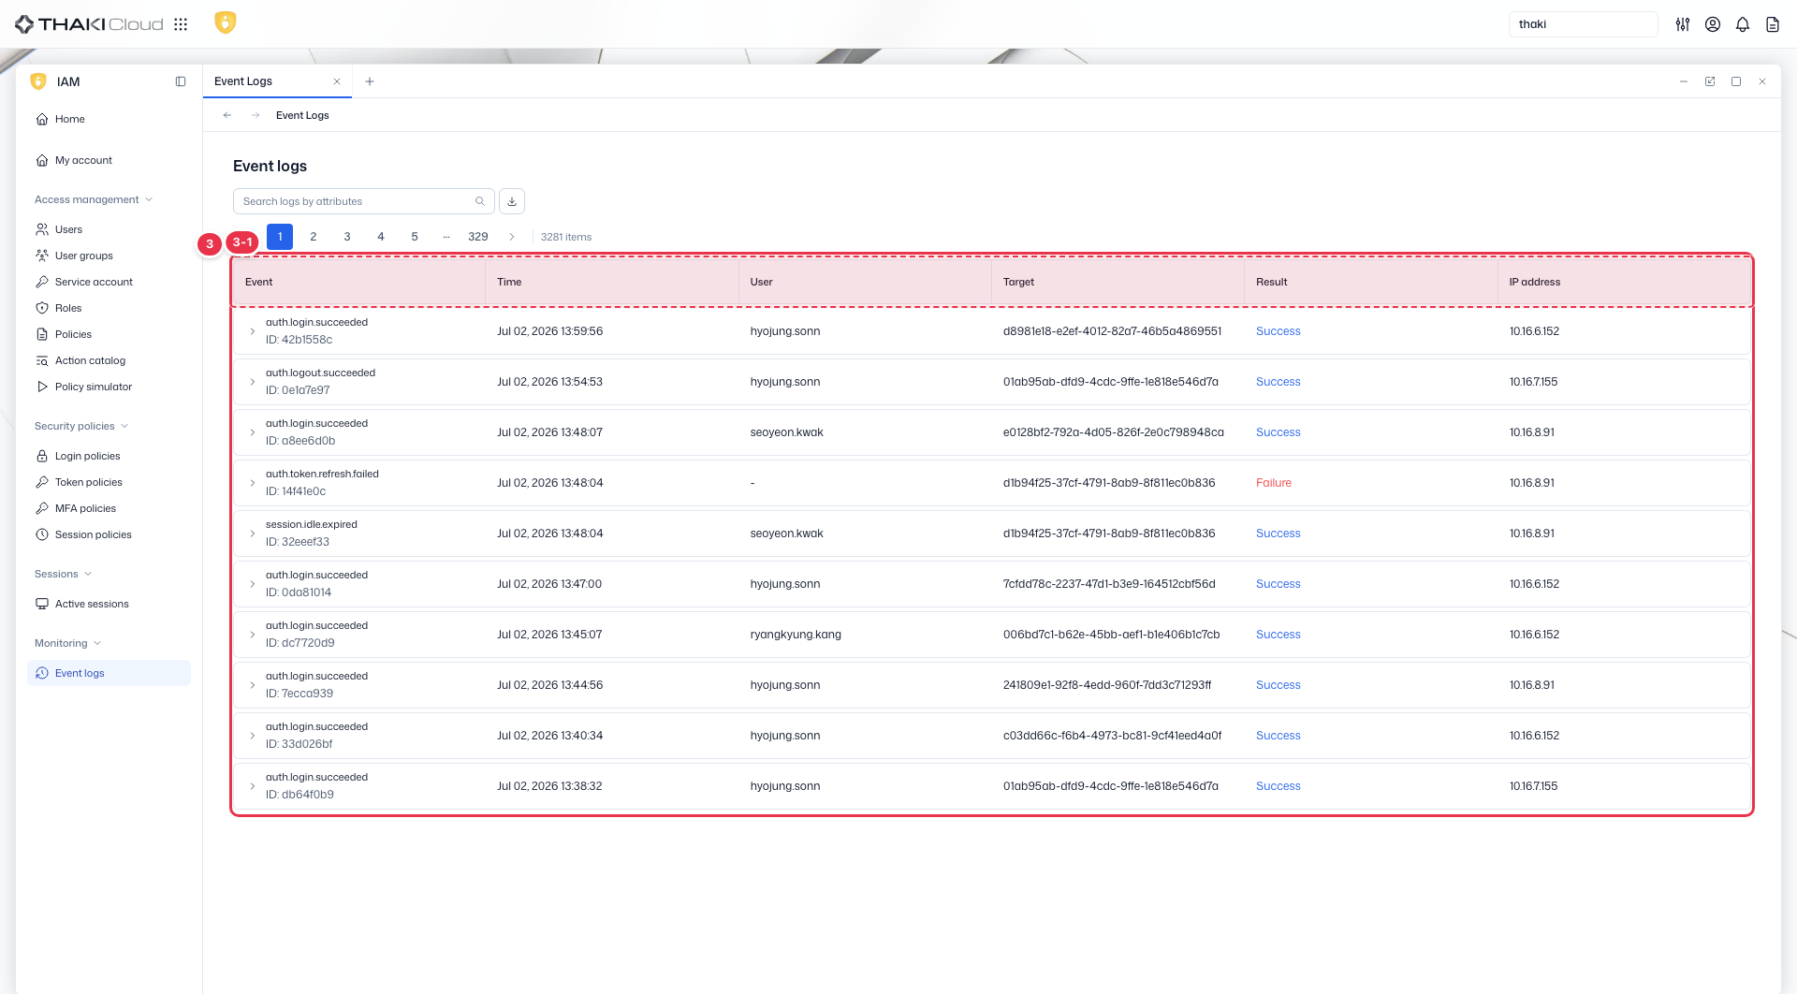
Task: Open MFA policies
Action: pos(85,508)
